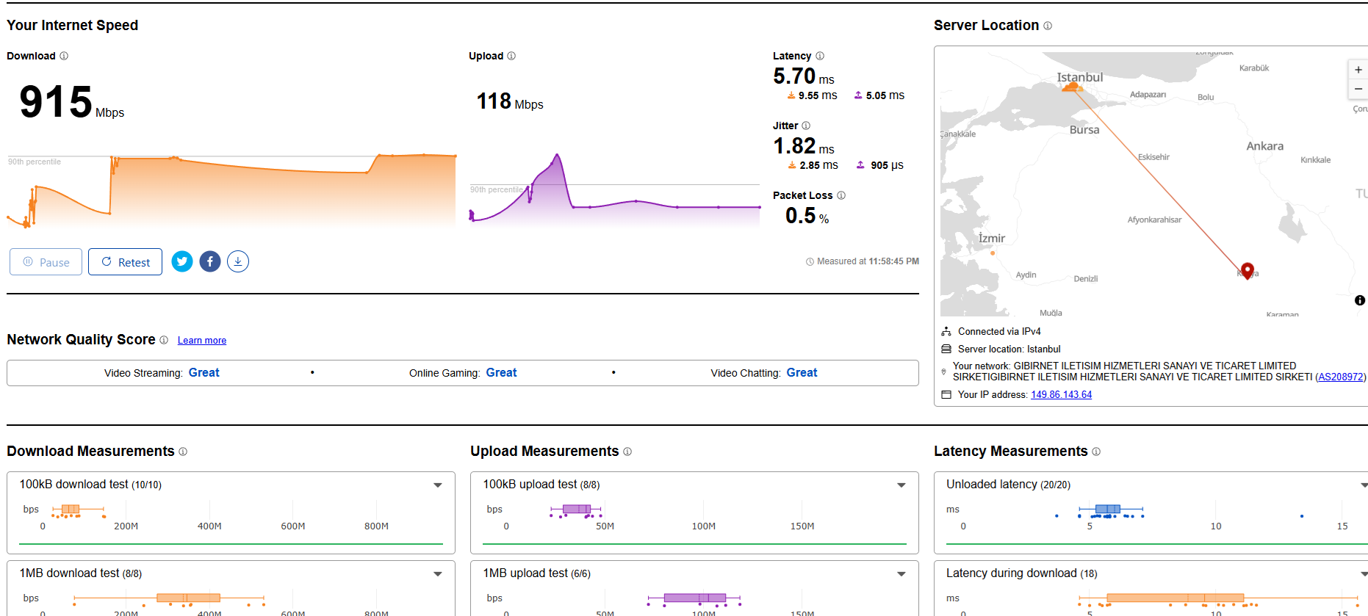Expand the 100kB upload test panel
The width and height of the screenshot is (1368, 616).
coord(901,485)
